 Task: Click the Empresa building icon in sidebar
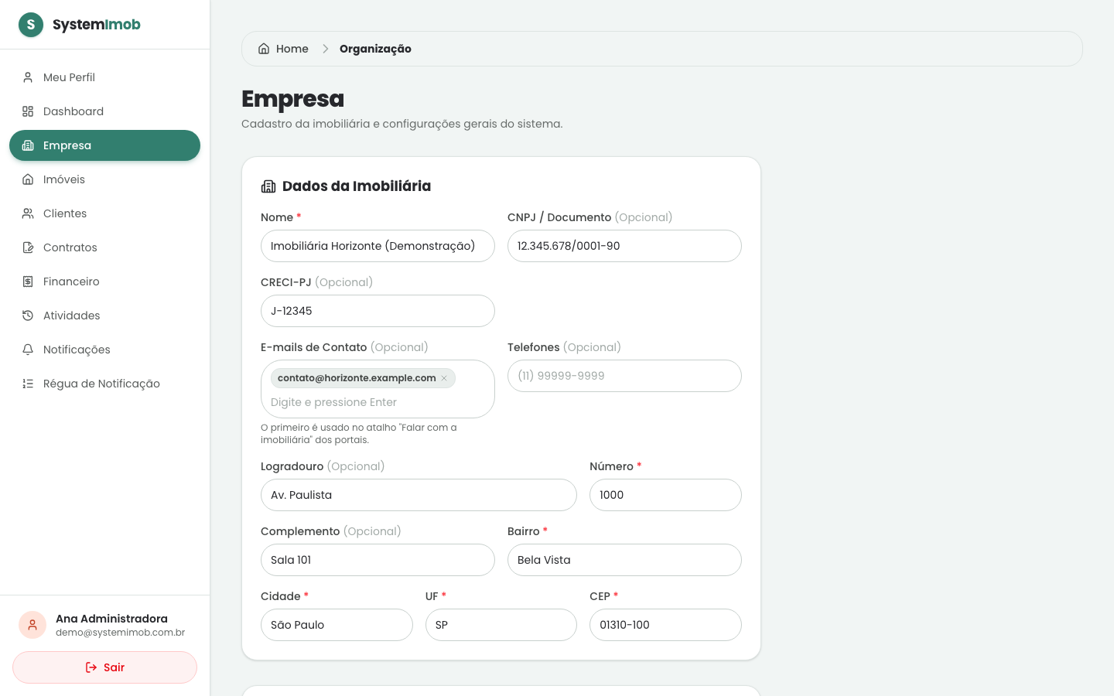tap(28, 145)
